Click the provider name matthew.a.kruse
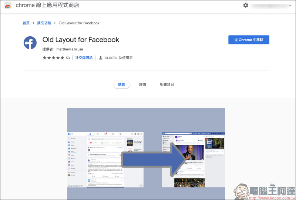 tap(70, 49)
